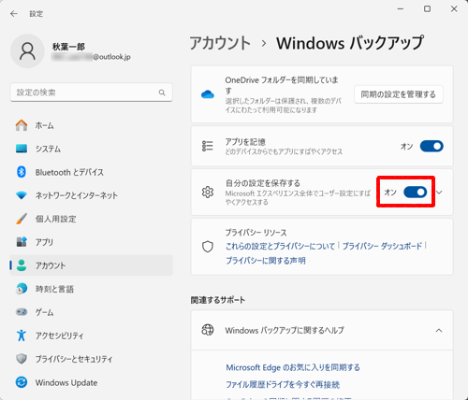Click the アカウント breadcrumb

tap(220, 43)
